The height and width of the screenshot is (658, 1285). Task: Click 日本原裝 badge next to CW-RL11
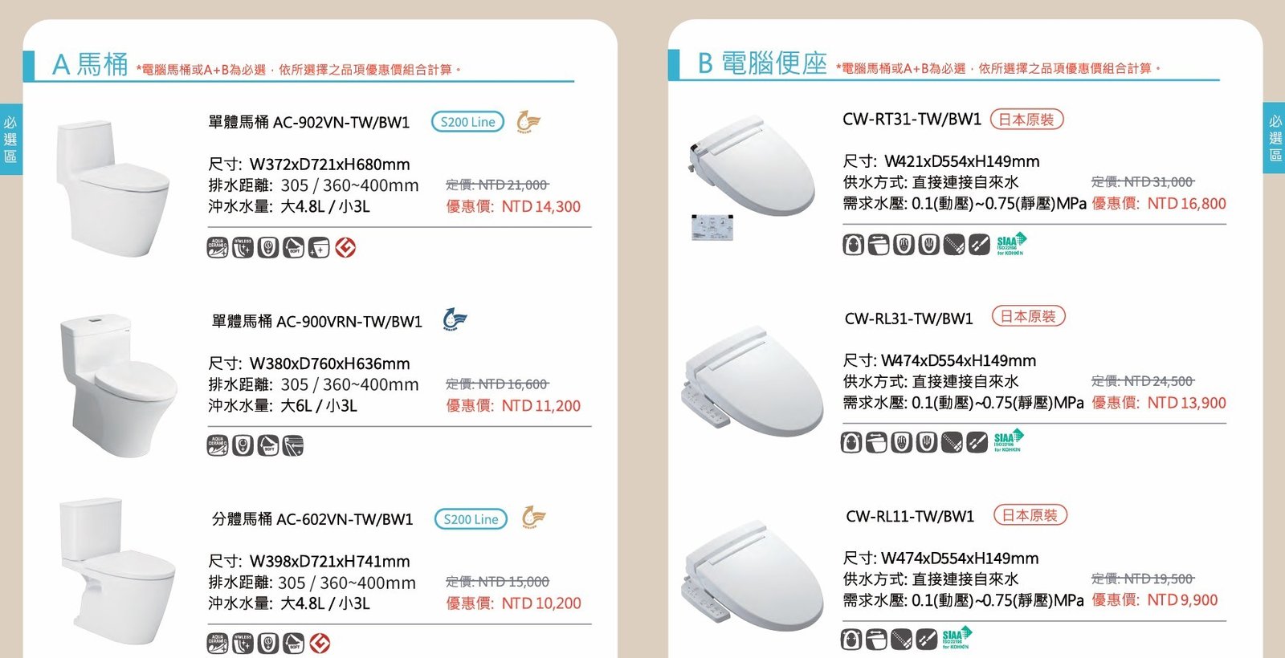1030,515
